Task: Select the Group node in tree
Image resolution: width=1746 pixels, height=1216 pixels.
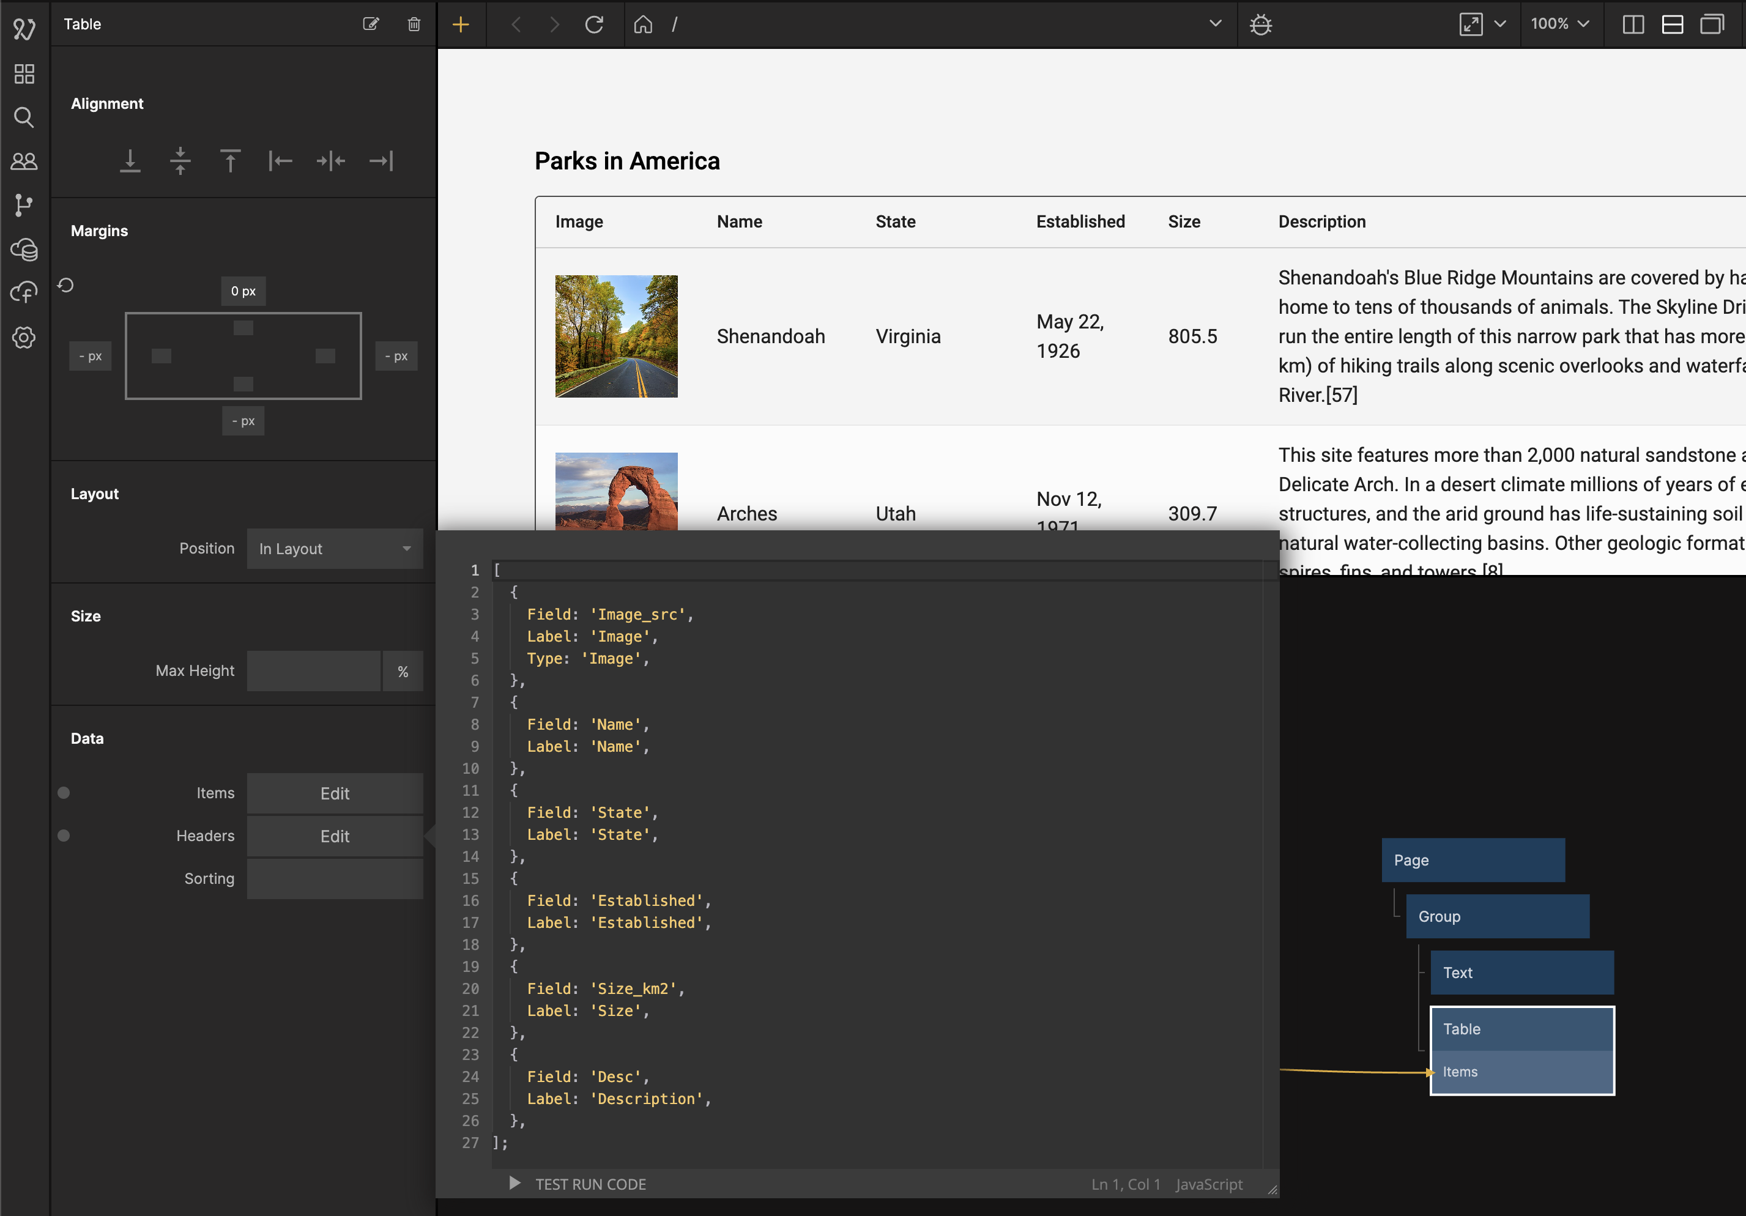Action: pyautogui.click(x=1496, y=916)
